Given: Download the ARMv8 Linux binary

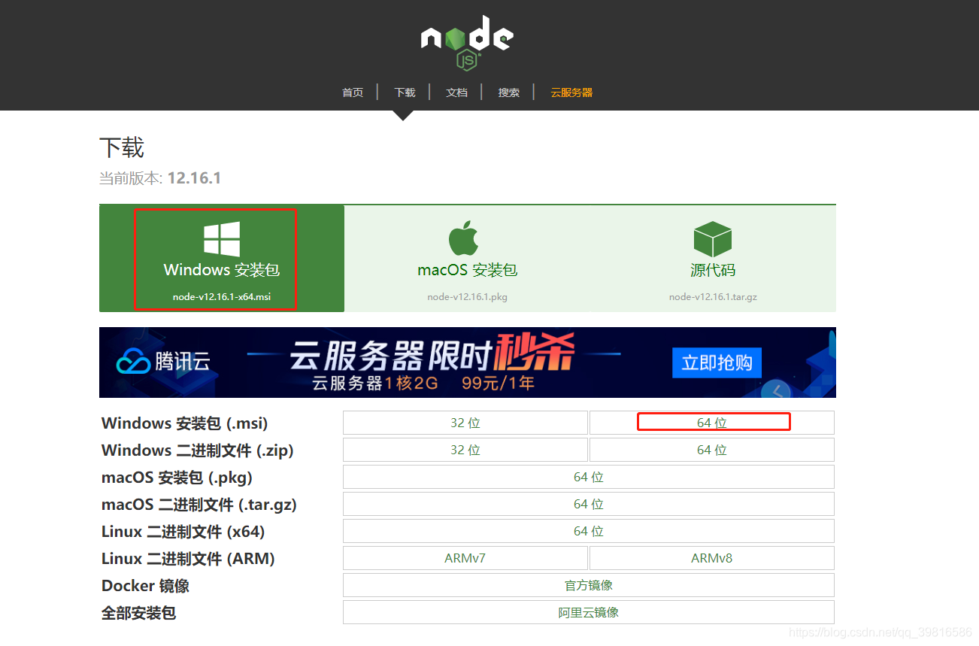Looking at the screenshot, I should tap(712, 558).
